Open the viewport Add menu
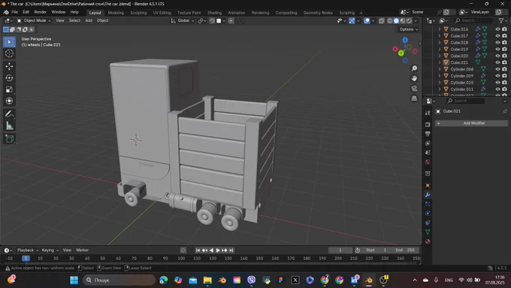Image resolution: width=511 pixels, height=288 pixels. pos(89,20)
